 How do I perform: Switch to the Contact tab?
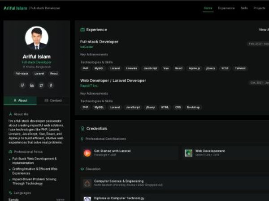tap(53, 100)
